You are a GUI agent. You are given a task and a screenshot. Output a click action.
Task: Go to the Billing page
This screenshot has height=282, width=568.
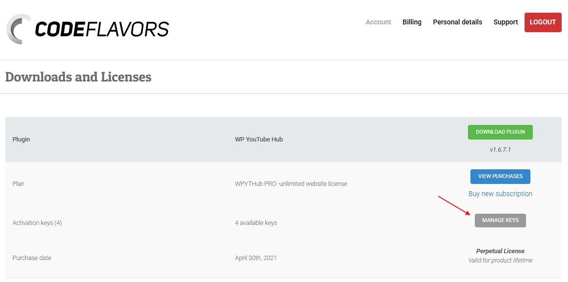click(x=412, y=22)
